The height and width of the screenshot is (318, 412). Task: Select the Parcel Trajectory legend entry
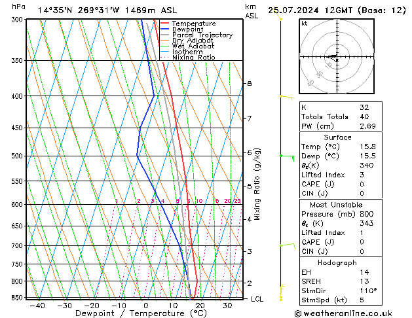pos(202,35)
